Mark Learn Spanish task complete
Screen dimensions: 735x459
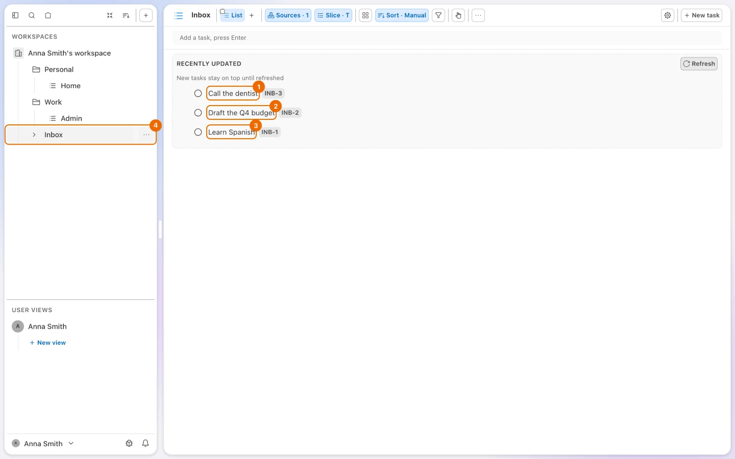click(x=198, y=132)
